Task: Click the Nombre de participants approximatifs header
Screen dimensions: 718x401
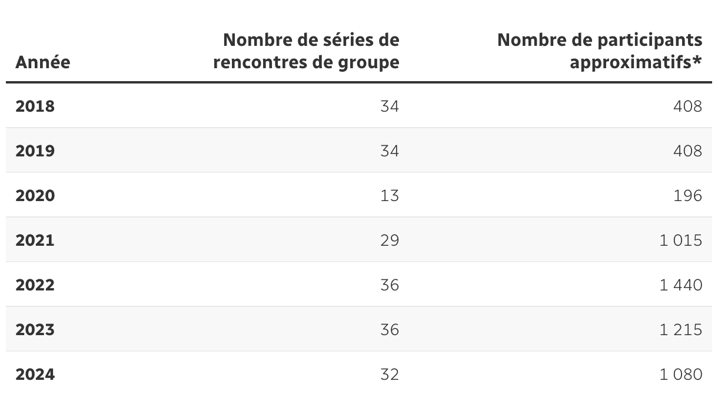Action: (x=600, y=51)
